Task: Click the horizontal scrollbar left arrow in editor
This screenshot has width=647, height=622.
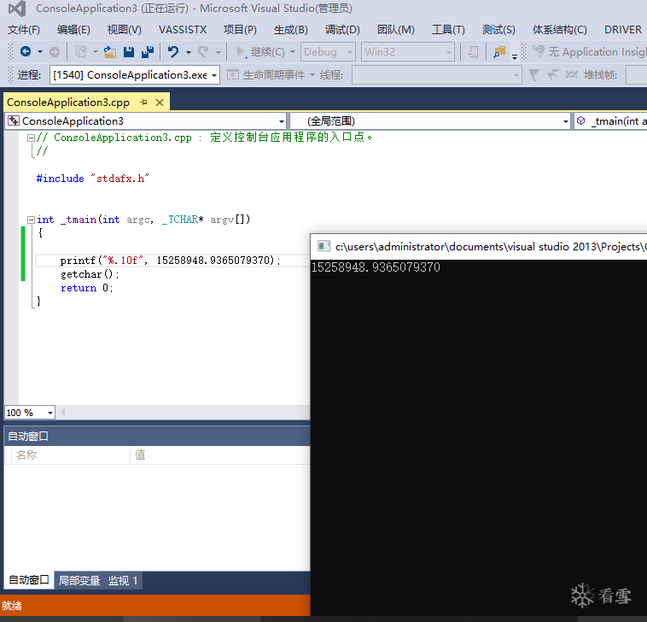Action: (x=63, y=412)
